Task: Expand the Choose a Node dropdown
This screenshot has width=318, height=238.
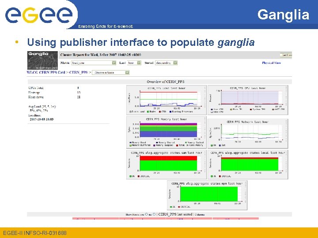Action: [x=110, y=72]
